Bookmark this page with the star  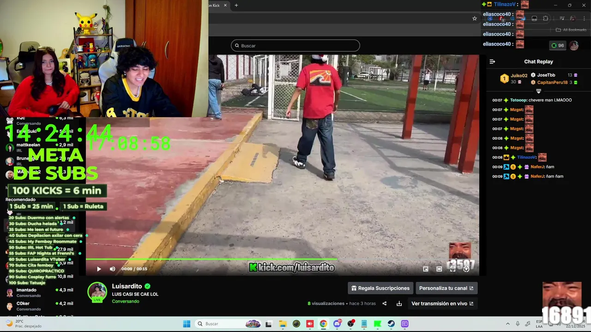[x=475, y=18]
